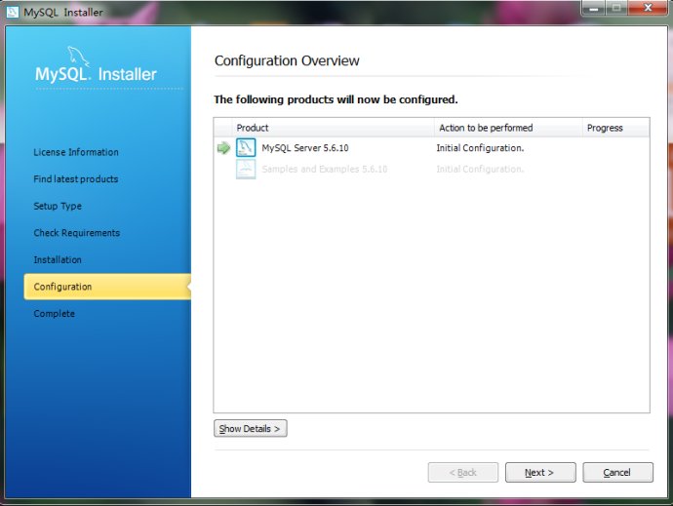The width and height of the screenshot is (673, 506).
Task: Close the MySQL Installer window
Action: (x=648, y=8)
